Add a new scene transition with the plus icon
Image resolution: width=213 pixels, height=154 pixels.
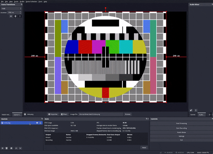coord(11,16)
